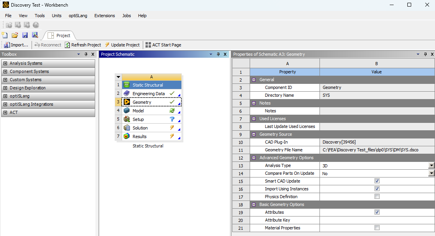Open the Extensions menu
This screenshot has height=236, width=435.
(x=105, y=16)
